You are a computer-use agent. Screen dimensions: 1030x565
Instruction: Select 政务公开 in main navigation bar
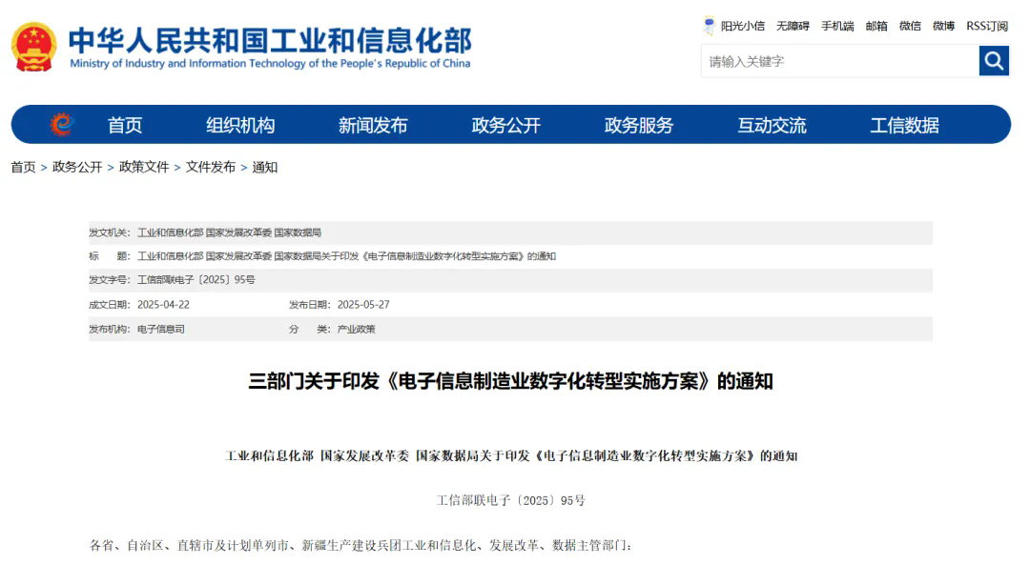pos(505,125)
